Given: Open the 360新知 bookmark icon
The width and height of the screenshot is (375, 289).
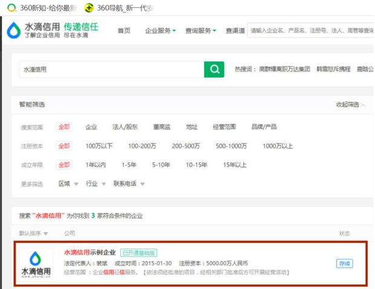Looking at the screenshot, I should click(x=11, y=8).
